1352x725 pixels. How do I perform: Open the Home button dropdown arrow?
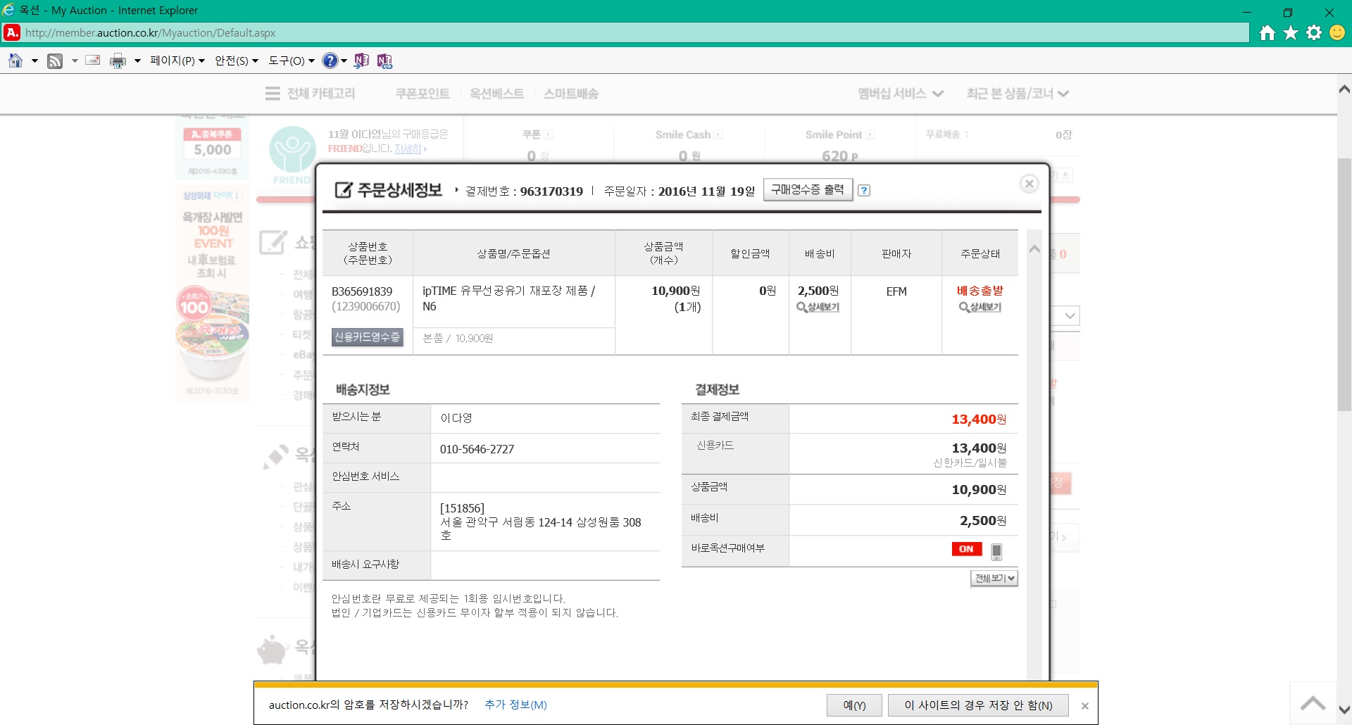[x=34, y=61]
